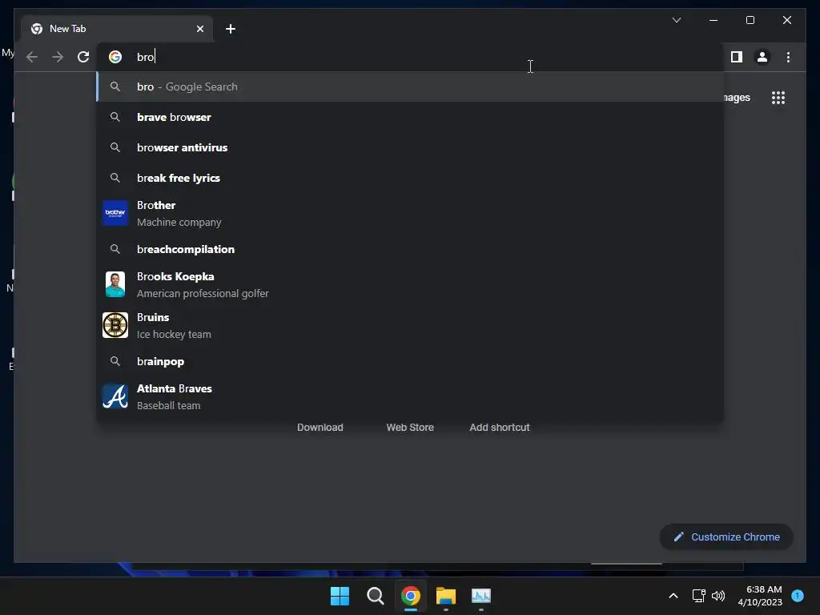This screenshot has width=820, height=615.
Task: Select 'break free lyrics' suggestion
Action: (x=411, y=178)
